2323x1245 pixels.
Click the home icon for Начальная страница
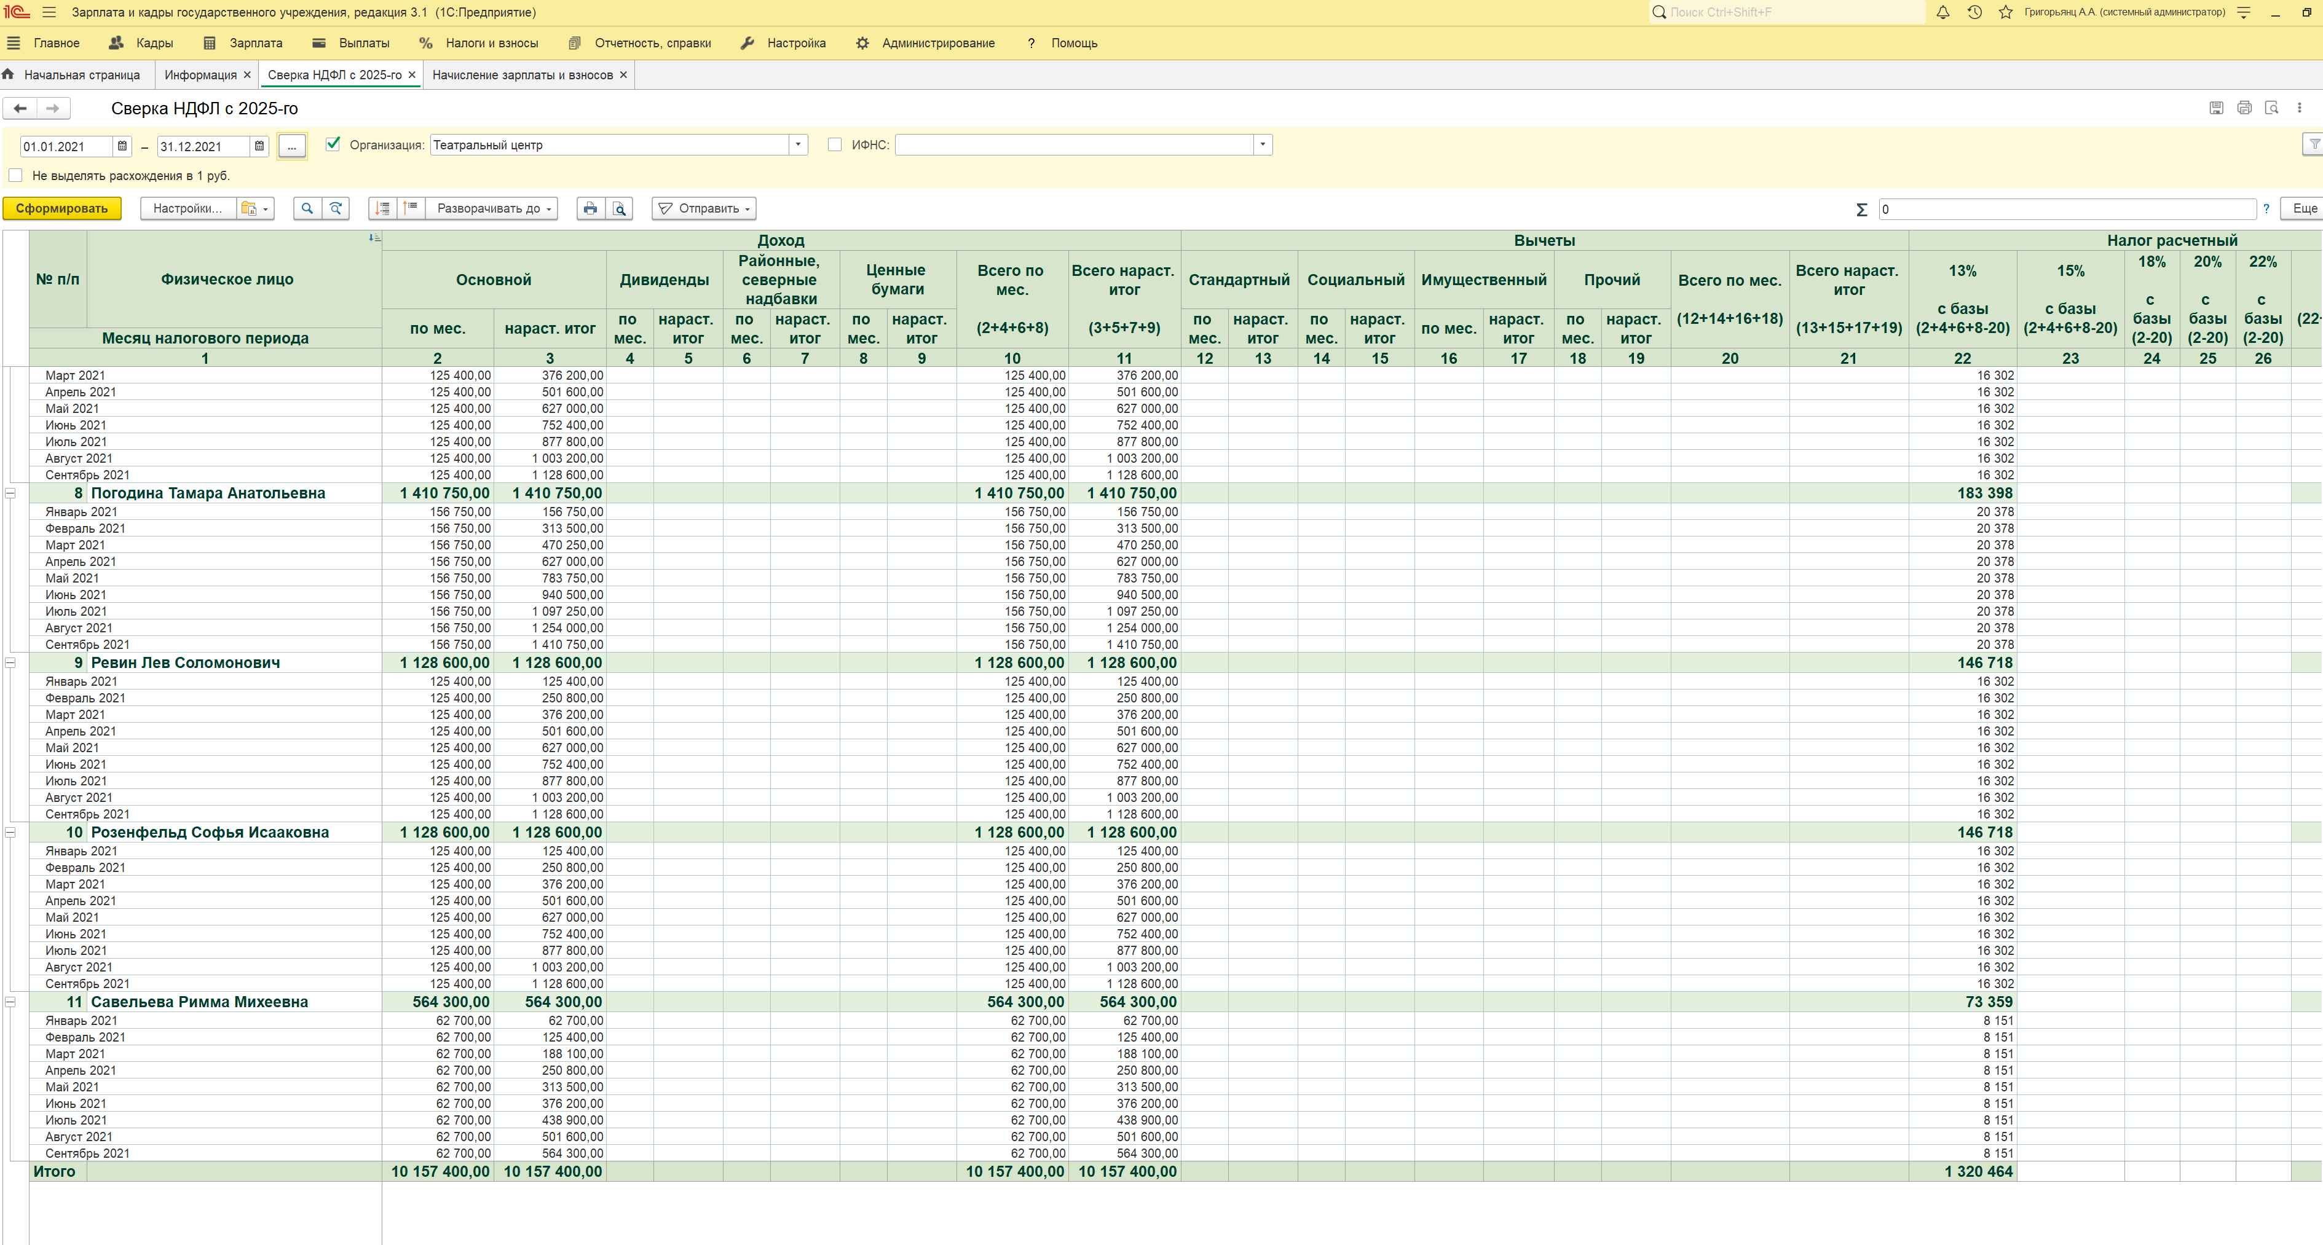coord(8,75)
